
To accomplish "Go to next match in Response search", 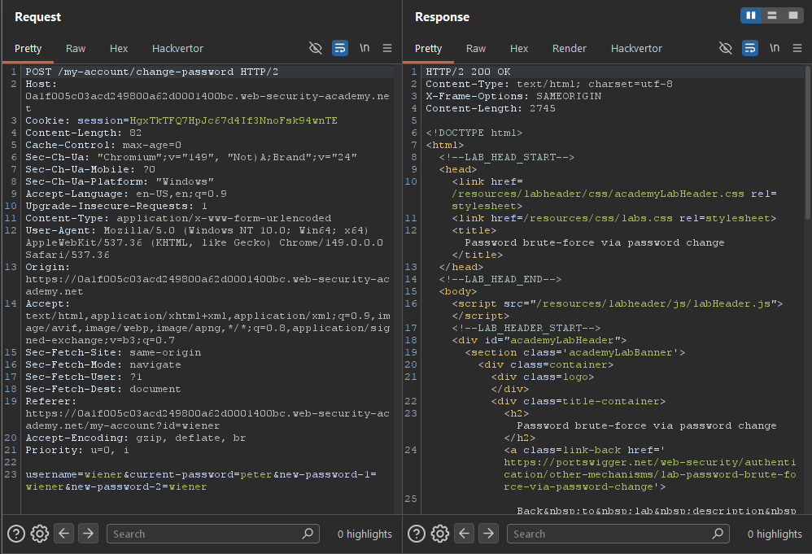I will pos(489,534).
